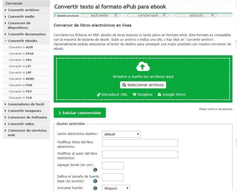Viewport: 237px width, 191px height.
Task: Focus the Modificar título del libro field
Action: coord(140,143)
